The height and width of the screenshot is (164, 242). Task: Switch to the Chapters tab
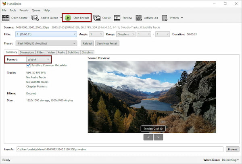87,52
